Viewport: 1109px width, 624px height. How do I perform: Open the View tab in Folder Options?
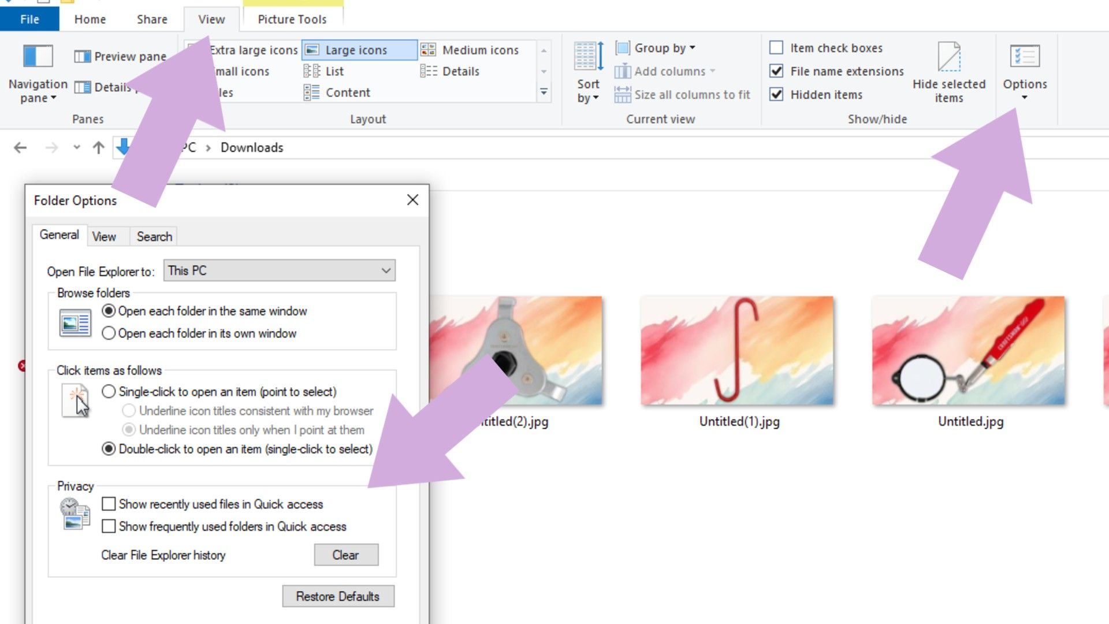click(x=104, y=236)
